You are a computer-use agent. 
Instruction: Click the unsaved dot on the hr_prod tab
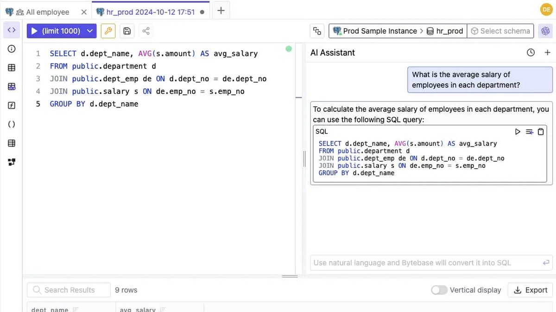(x=202, y=12)
